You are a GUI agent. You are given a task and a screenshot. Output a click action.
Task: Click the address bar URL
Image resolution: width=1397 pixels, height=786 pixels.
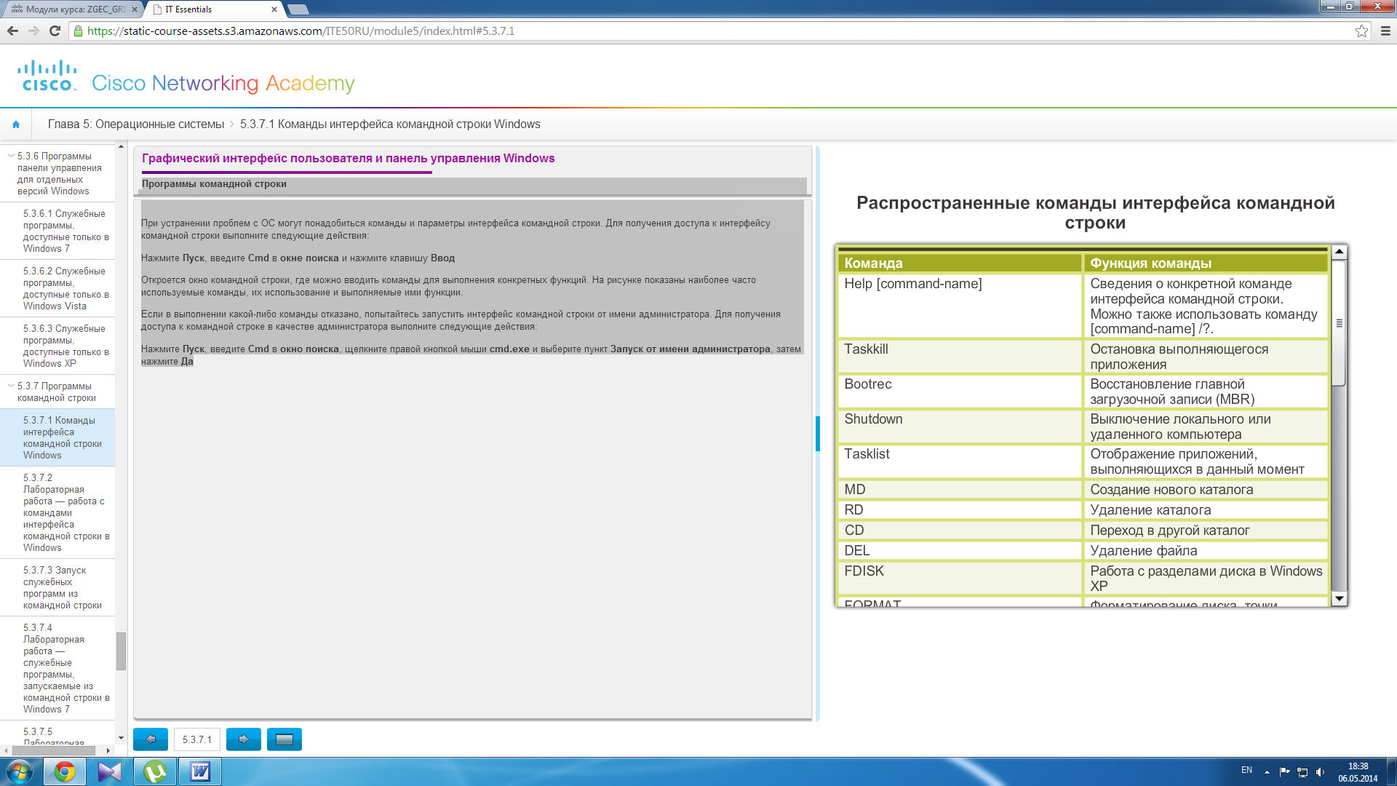(x=301, y=31)
